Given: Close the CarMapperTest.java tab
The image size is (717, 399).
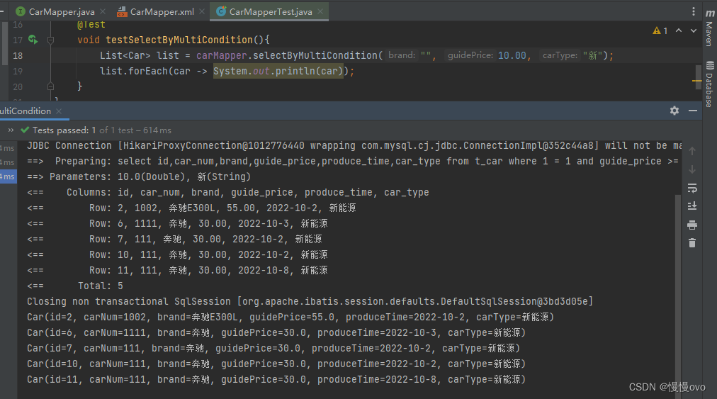Looking at the screenshot, I should coord(320,11).
